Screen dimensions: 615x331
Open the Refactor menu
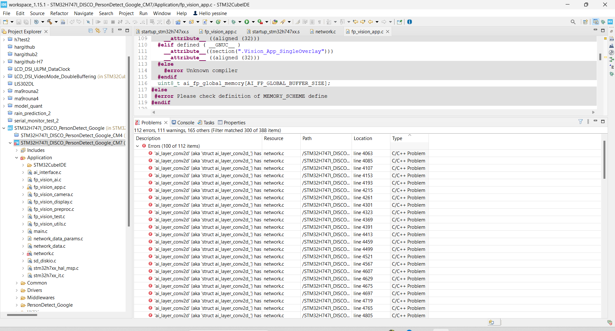coord(59,13)
